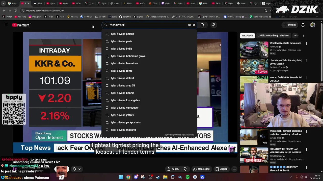
Task: Open the TikTok bookmark
Action: click(48, 17)
